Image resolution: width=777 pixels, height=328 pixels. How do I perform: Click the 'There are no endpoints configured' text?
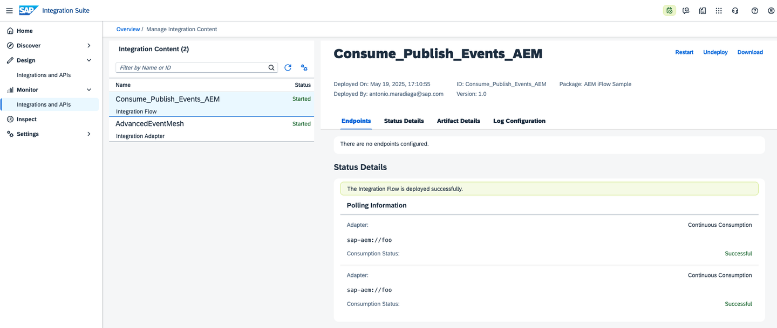385,144
